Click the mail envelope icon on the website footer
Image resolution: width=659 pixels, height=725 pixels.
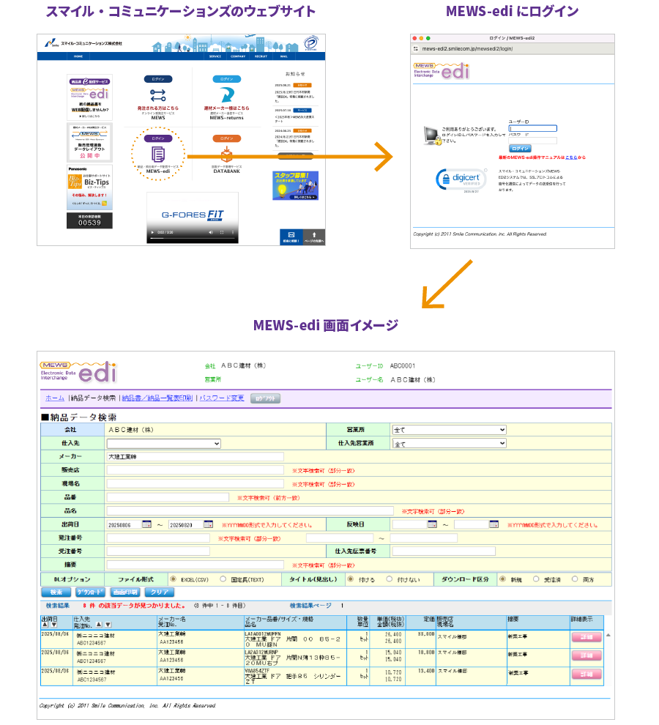click(291, 234)
